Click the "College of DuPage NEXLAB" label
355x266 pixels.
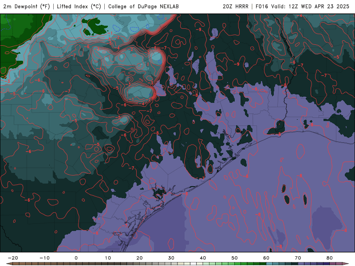click(x=143, y=7)
